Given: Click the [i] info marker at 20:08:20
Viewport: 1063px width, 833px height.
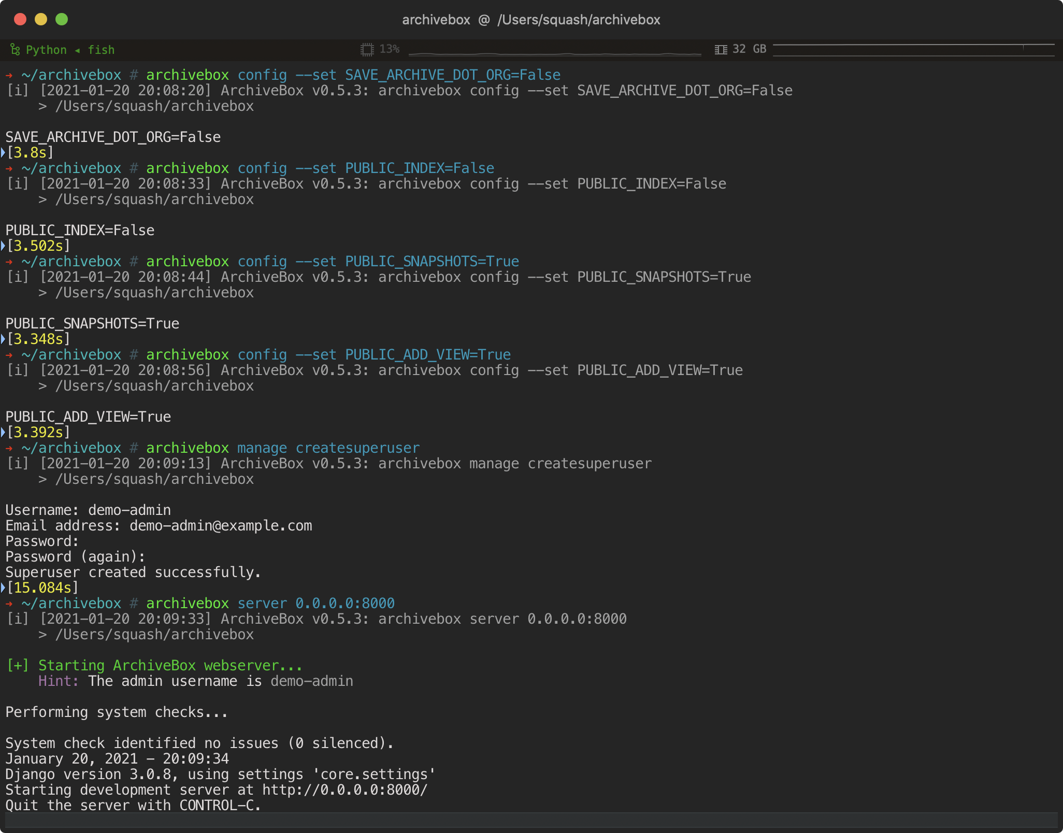Looking at the screenshot, I should point(18,91).
